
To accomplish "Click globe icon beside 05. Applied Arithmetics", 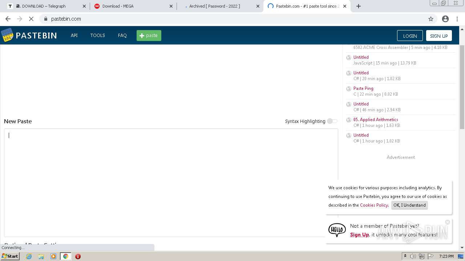I will tap(349, 120).
